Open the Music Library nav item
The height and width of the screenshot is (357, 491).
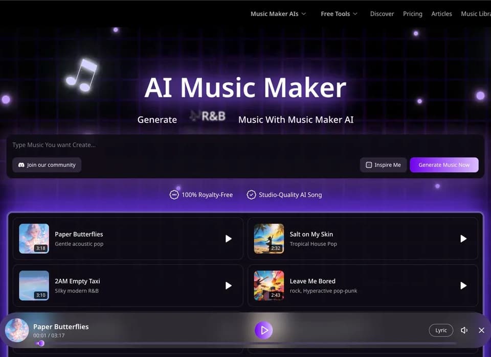point(476,14)
